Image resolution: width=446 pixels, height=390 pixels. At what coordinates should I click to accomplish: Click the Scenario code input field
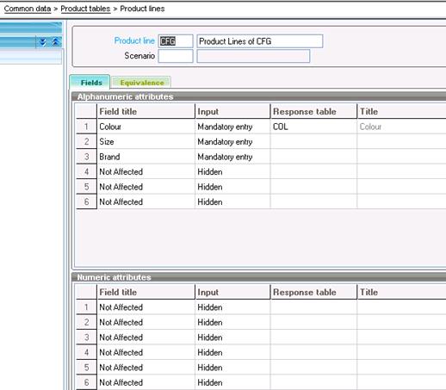click(176, 56)
